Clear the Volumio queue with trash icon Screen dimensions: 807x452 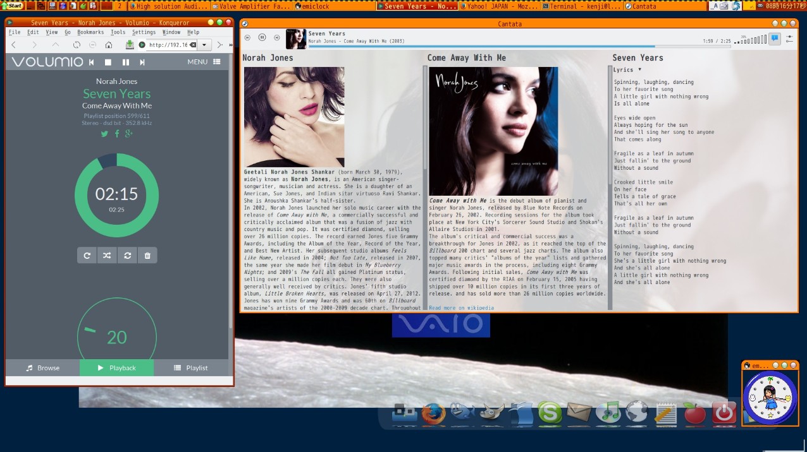[x=147, y=256]
